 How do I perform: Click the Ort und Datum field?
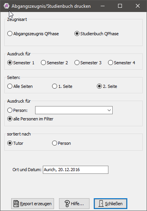(76, 170)
